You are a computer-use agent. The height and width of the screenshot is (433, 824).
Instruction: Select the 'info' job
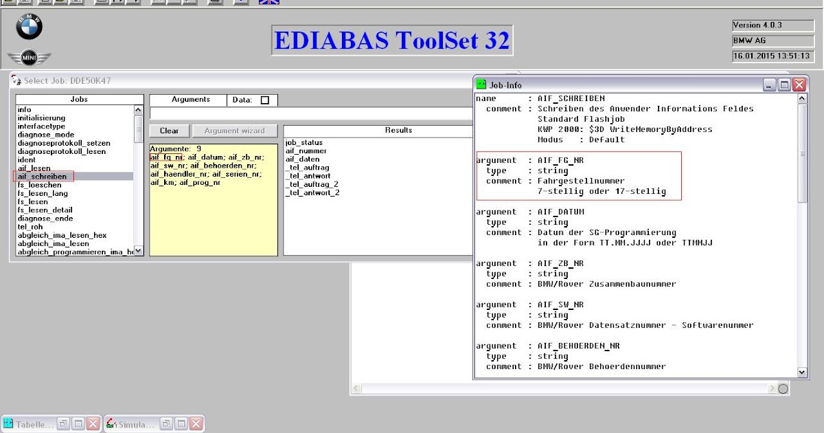tap(24, 110)
